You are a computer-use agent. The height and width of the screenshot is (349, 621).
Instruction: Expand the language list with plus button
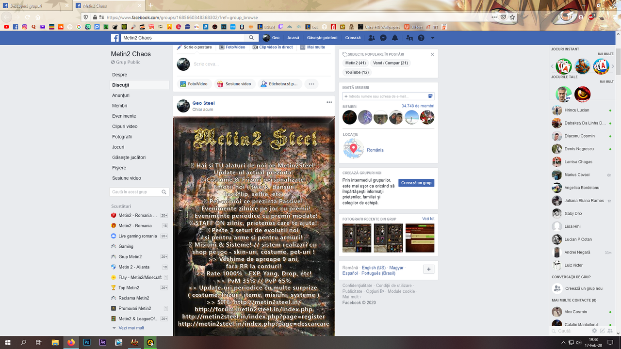pos(429,270)
